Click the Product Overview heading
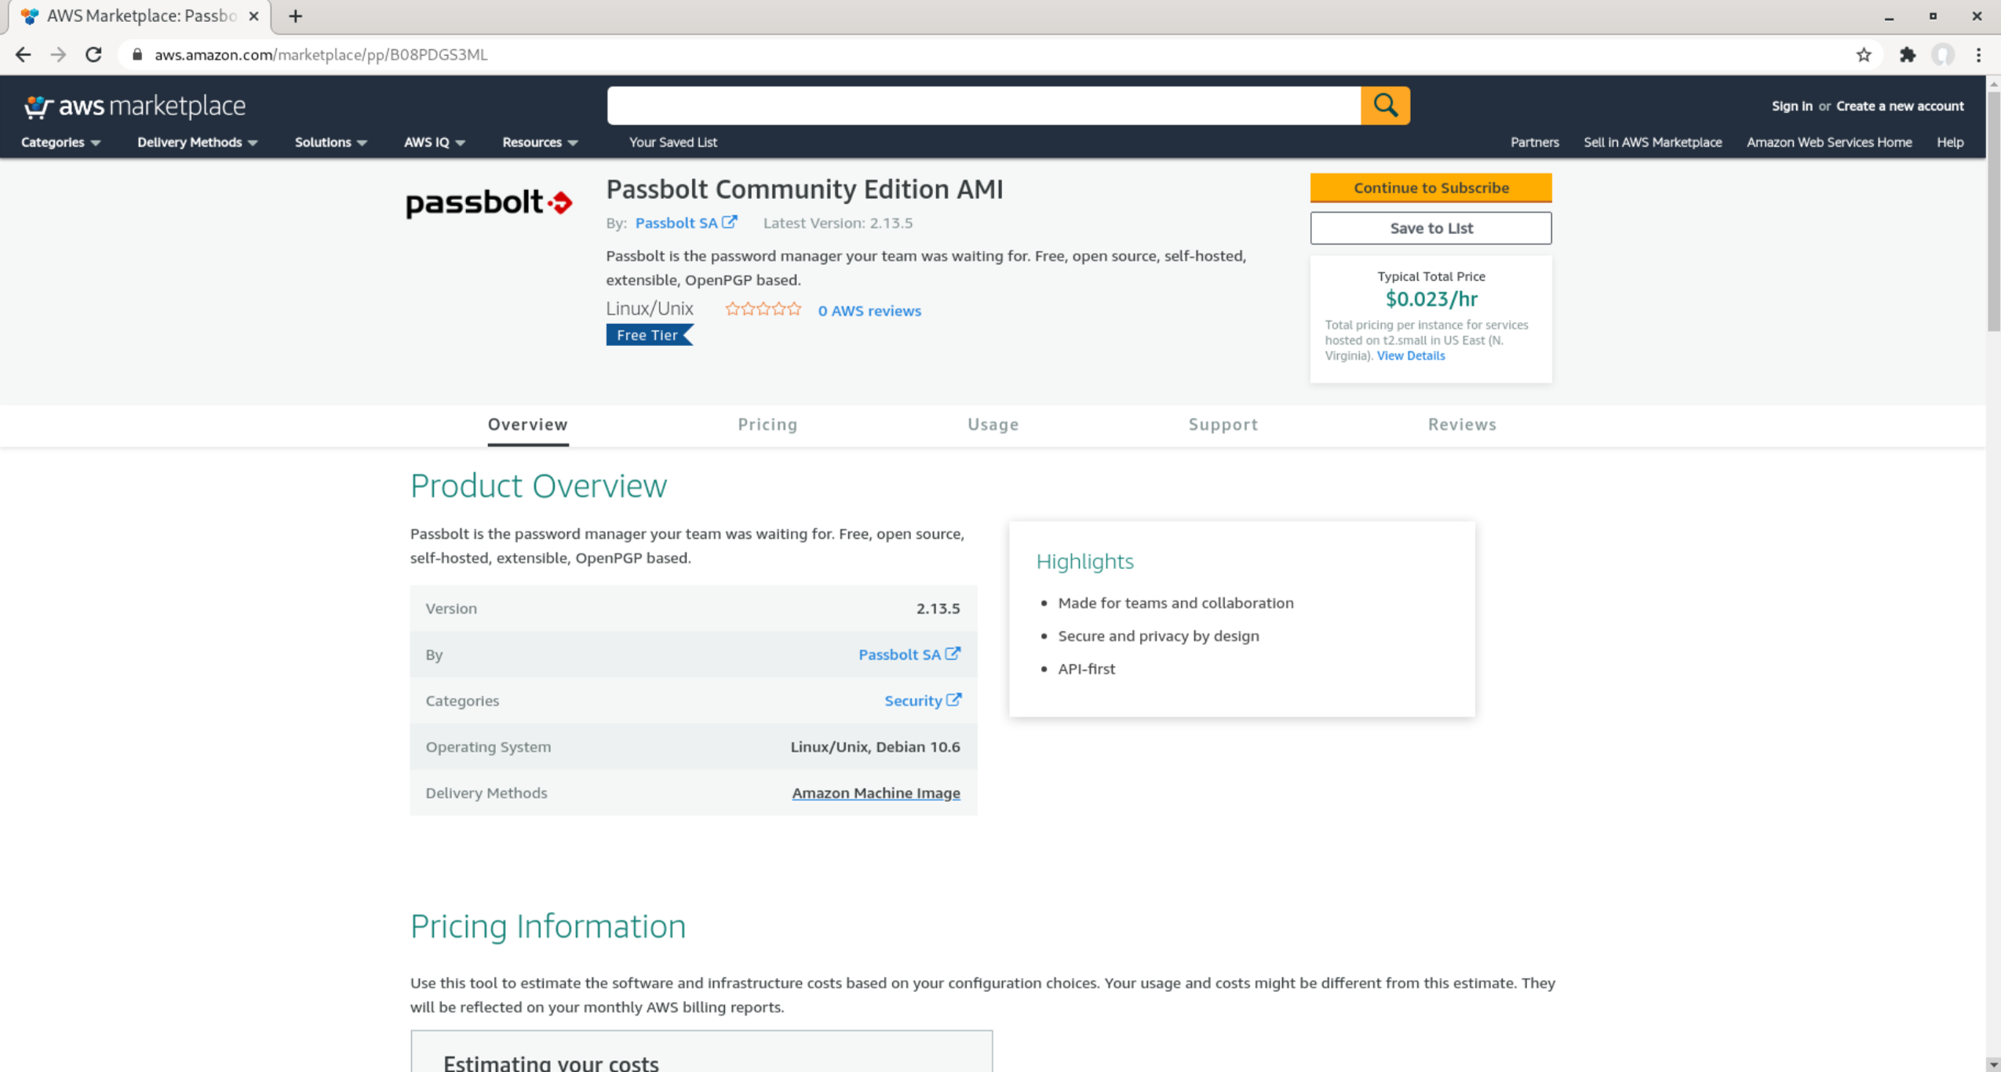This screenshot has width=2001, height=1072. (538, 486)
